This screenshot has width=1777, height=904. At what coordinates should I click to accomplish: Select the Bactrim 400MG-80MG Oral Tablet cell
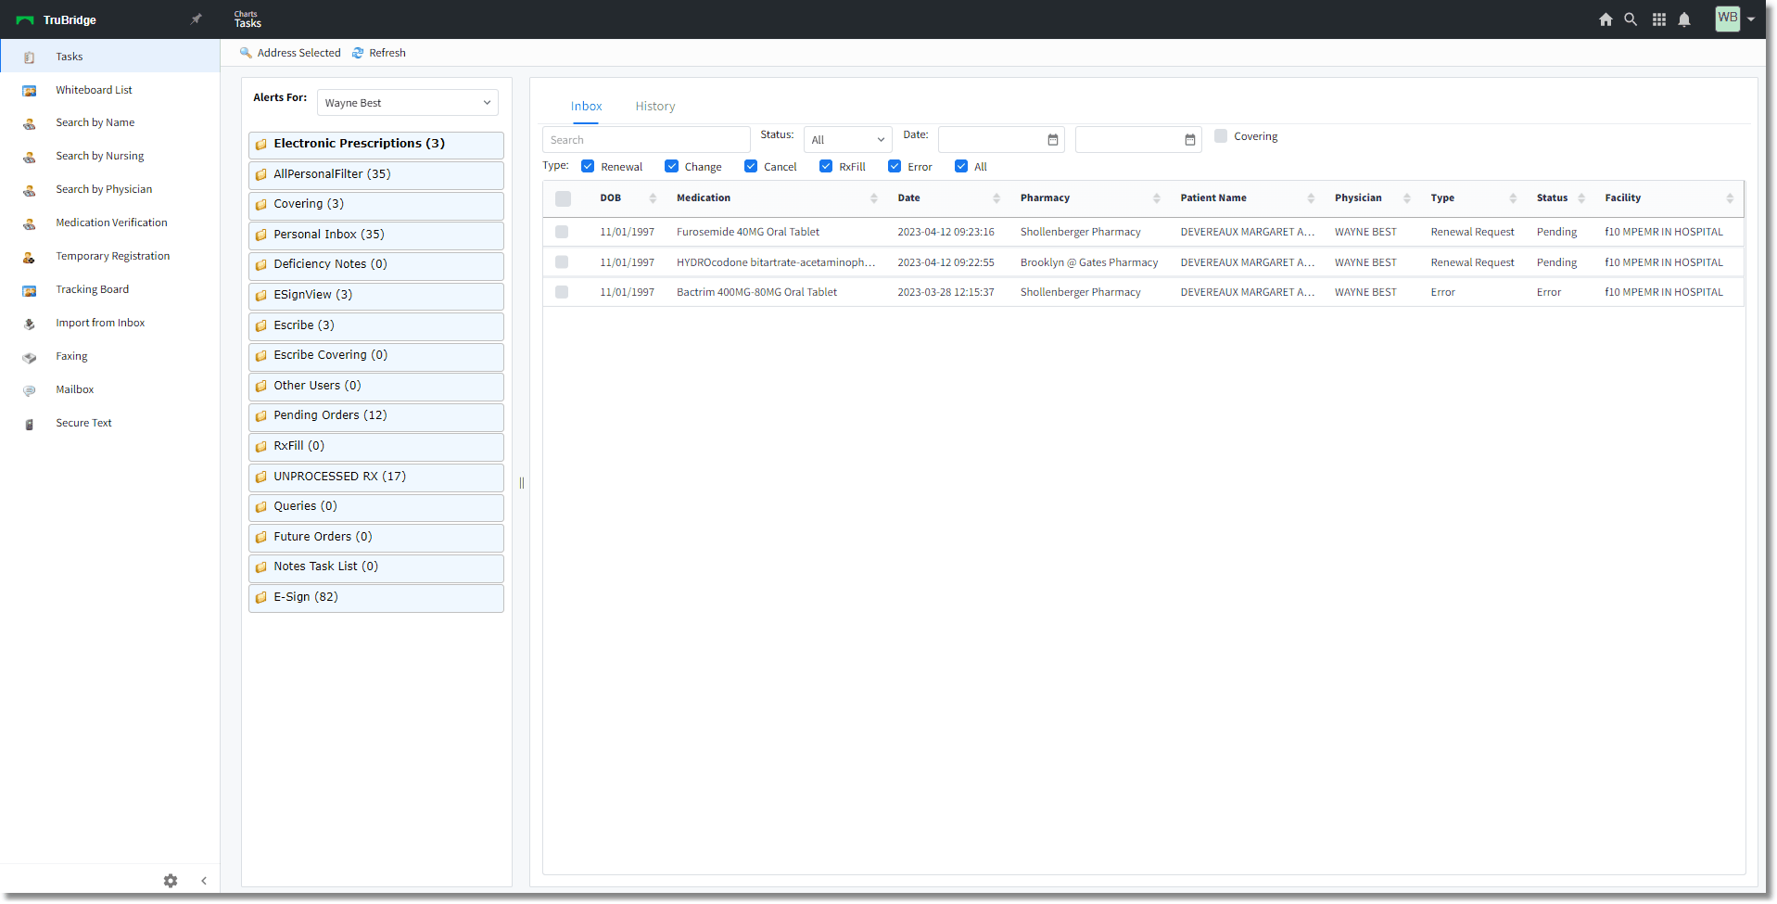click(756, 292)
